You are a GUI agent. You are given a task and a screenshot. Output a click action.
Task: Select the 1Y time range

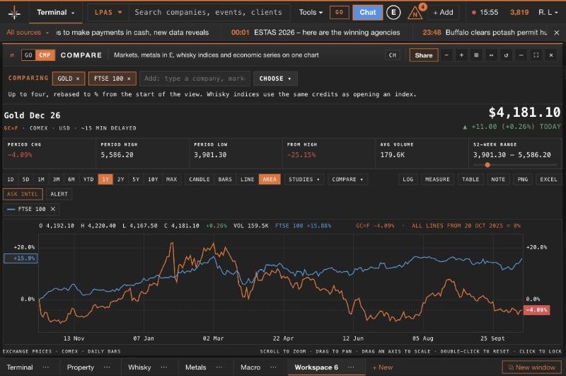[105, 180]
